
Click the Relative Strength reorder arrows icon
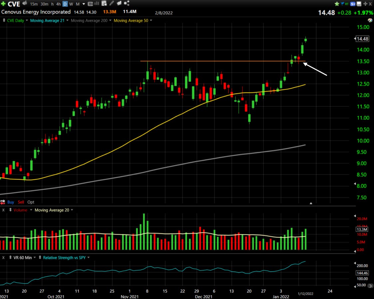(x=40, y=257)
